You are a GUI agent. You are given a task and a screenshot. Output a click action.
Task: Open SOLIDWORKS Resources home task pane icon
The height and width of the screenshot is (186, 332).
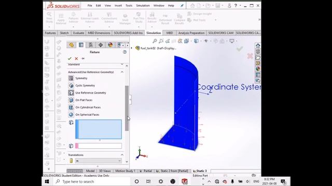258,45
